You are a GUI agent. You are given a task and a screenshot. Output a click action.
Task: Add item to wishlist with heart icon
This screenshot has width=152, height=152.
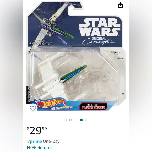pyautogui.click(x=33, y=108)
